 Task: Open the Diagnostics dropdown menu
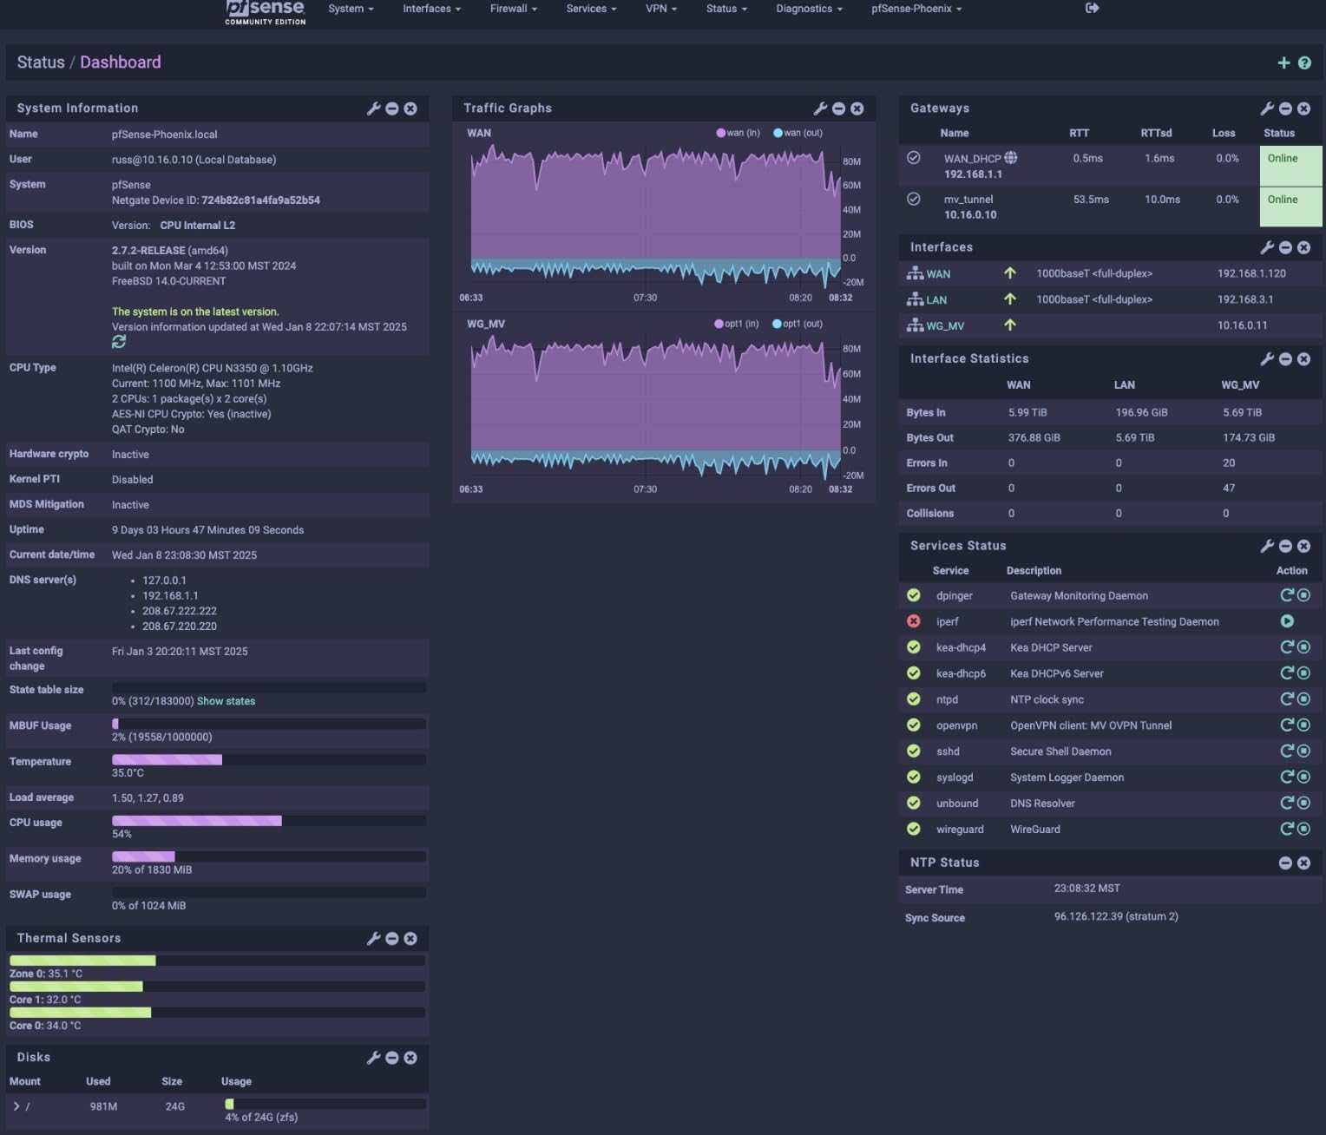(x=809, y=9)
